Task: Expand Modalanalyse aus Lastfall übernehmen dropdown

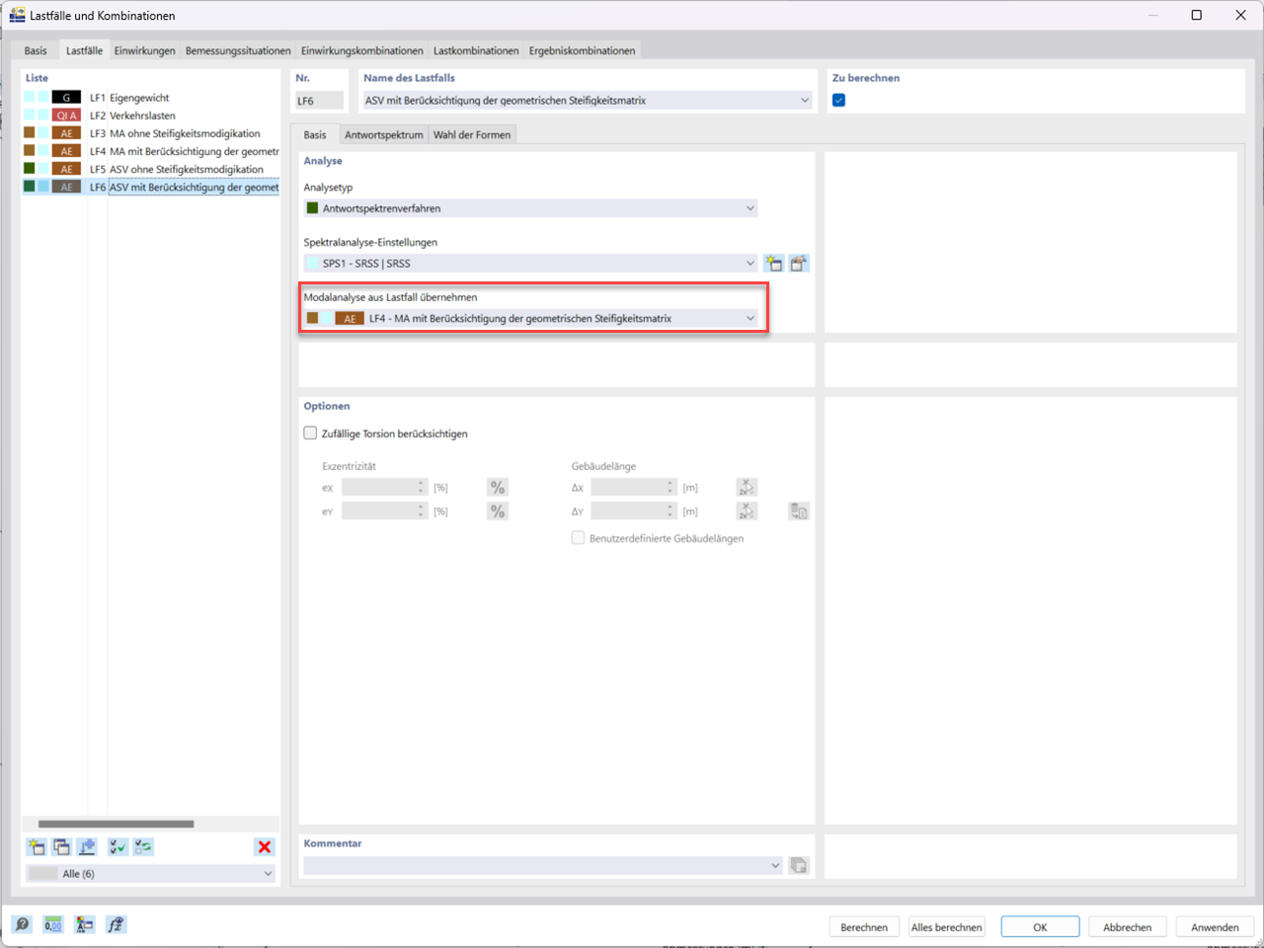Action: tap(750, 319)
